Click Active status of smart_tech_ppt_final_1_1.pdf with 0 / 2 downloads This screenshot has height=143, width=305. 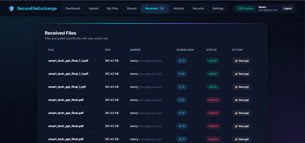coord(213,61)
